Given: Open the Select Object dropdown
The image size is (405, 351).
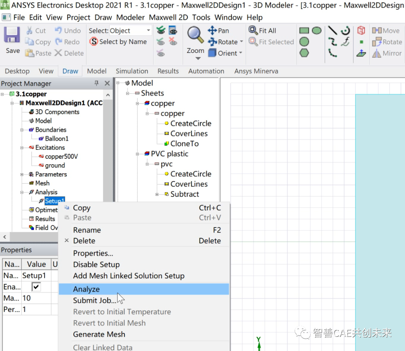Looking at the screenshot, I should [148, 30].
